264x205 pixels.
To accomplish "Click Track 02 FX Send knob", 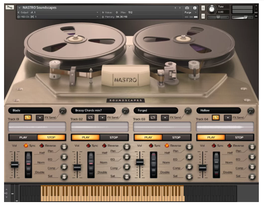I will [x=125, y=111].
